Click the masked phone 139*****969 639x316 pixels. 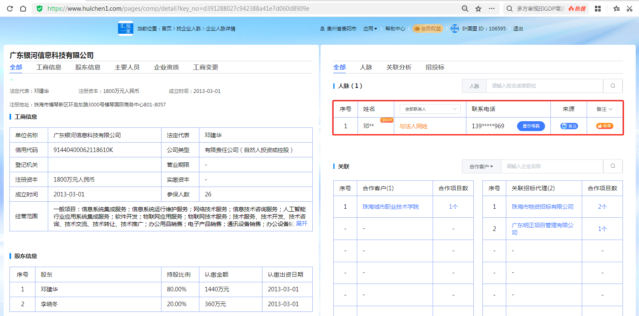pos(488,126)
